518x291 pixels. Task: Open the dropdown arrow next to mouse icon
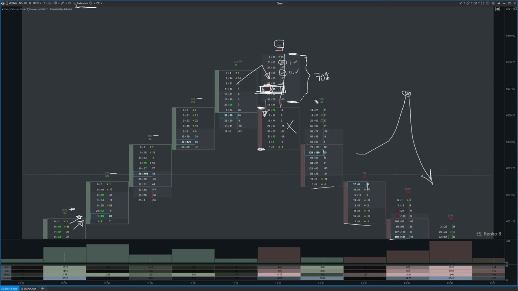coord(94,3)
